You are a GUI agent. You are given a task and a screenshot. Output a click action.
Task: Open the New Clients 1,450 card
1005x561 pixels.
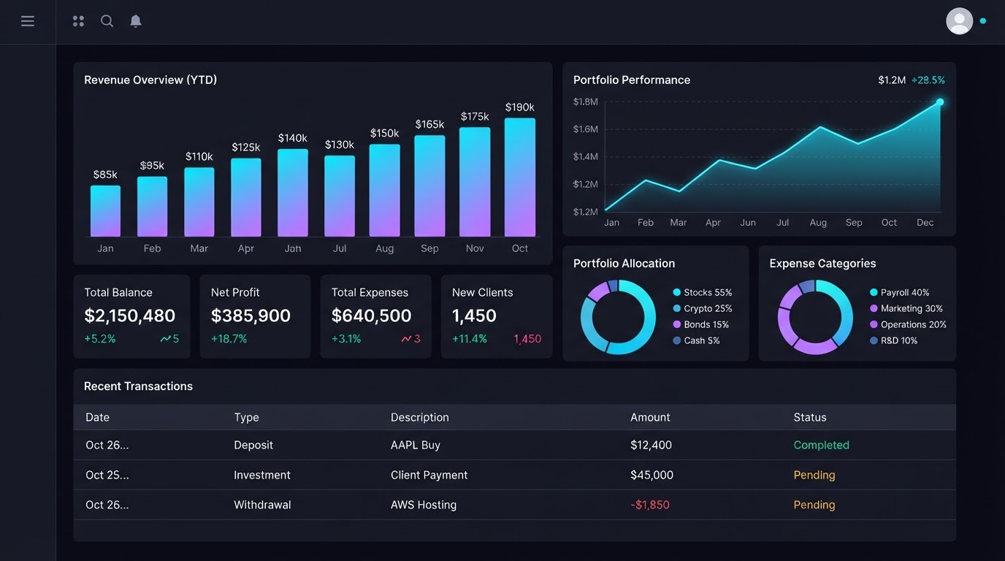coord(497,316)
